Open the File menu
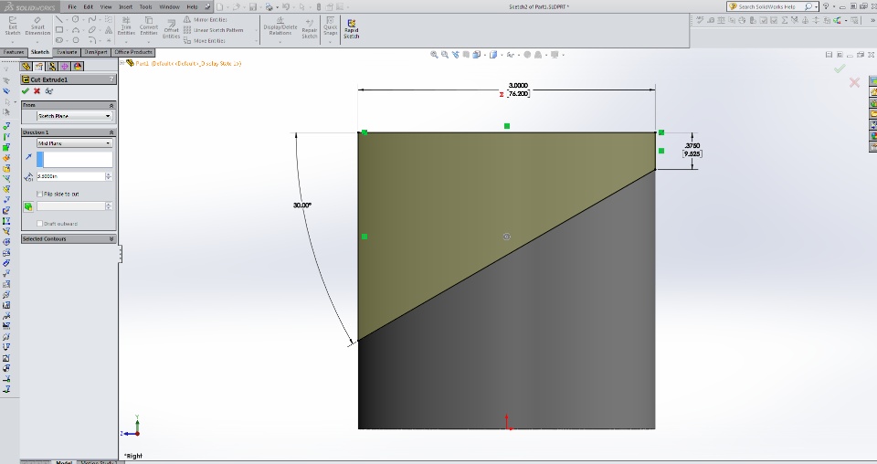Screen dimensions: 877x464 (72, 6)
